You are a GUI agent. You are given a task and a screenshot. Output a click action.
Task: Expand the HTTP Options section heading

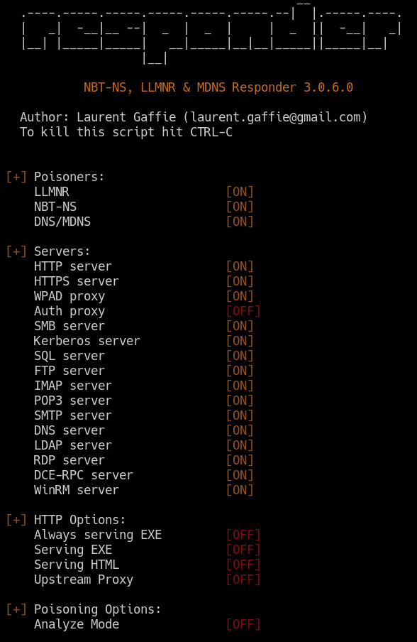pos(79,520)
